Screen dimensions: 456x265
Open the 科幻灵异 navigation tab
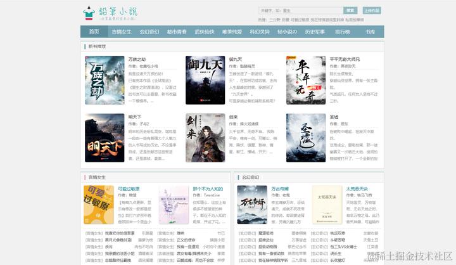tap(260, 32)
